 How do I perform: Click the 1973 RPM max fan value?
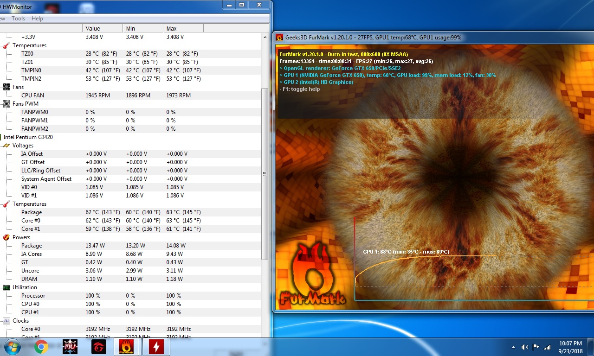(x=178, y=95)
